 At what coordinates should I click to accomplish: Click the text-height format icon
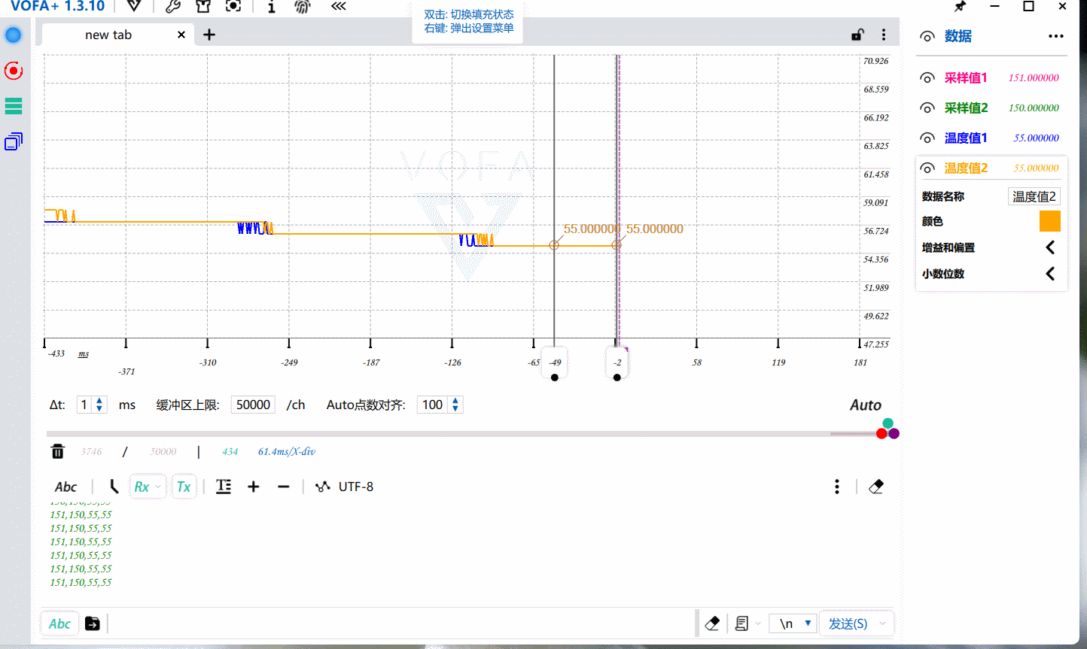(x=224, y=487)
